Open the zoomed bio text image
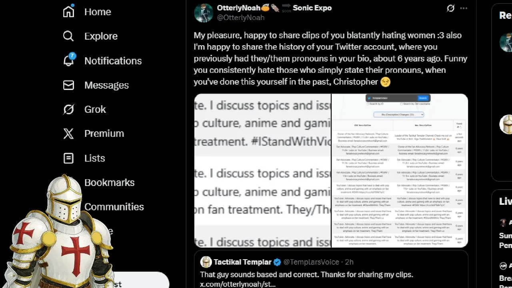This screenshot has width=512, height=288. click(x=262, y=170)
